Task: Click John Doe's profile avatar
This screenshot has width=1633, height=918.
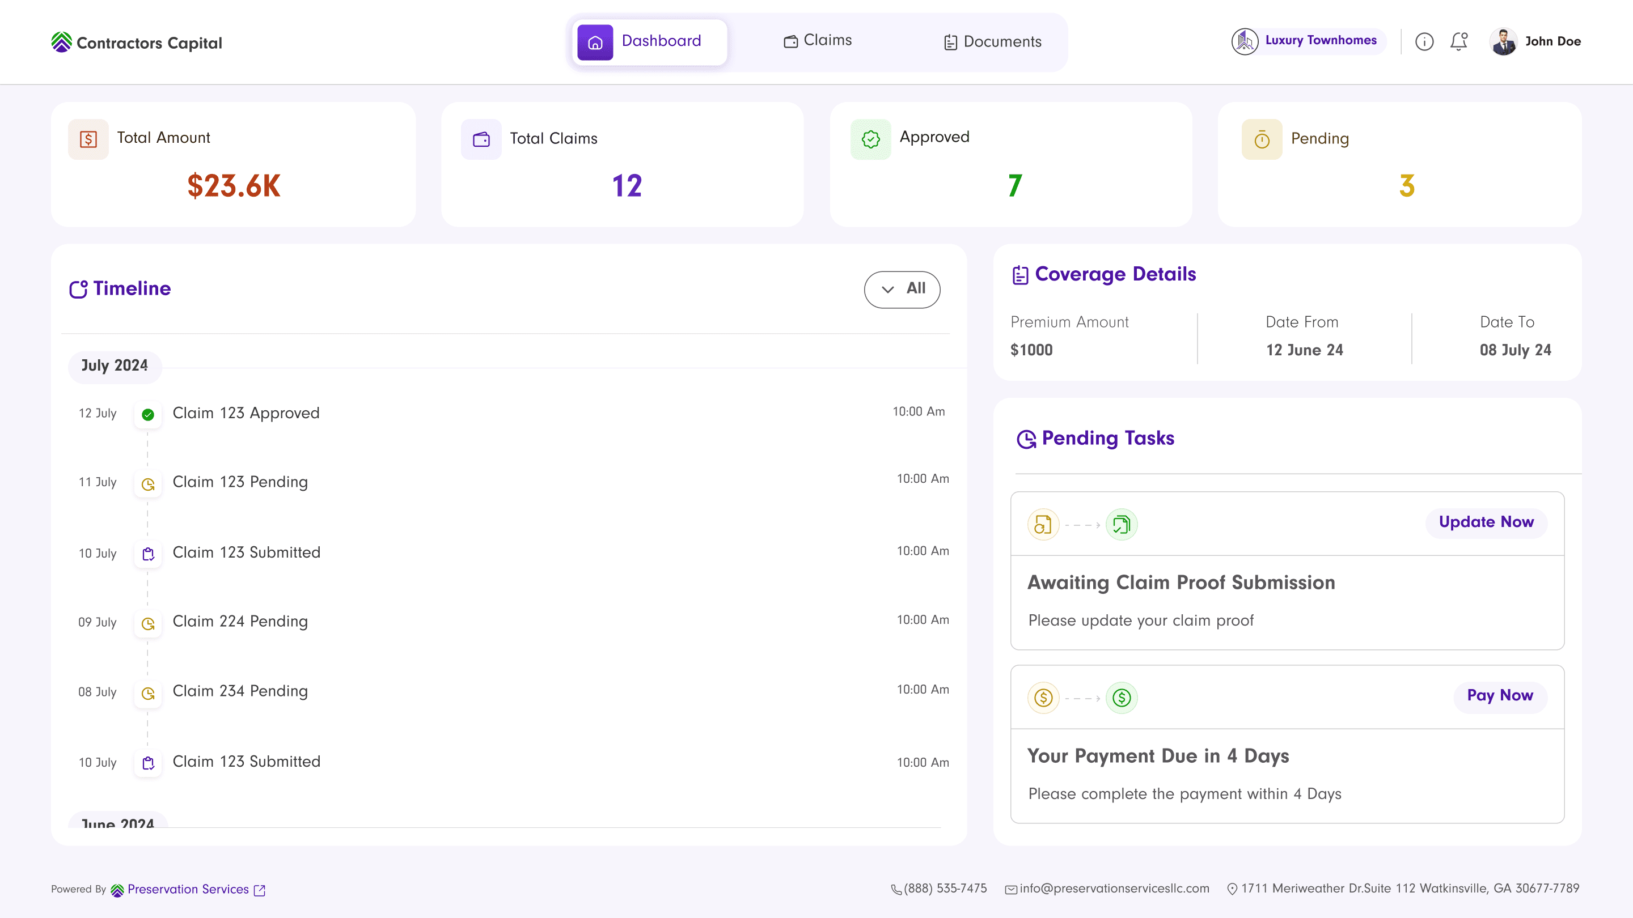Action: [x=1503, y=42]
